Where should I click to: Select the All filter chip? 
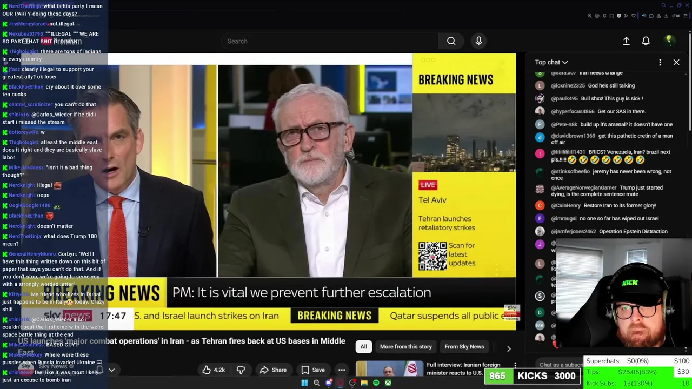pos(364,347)
